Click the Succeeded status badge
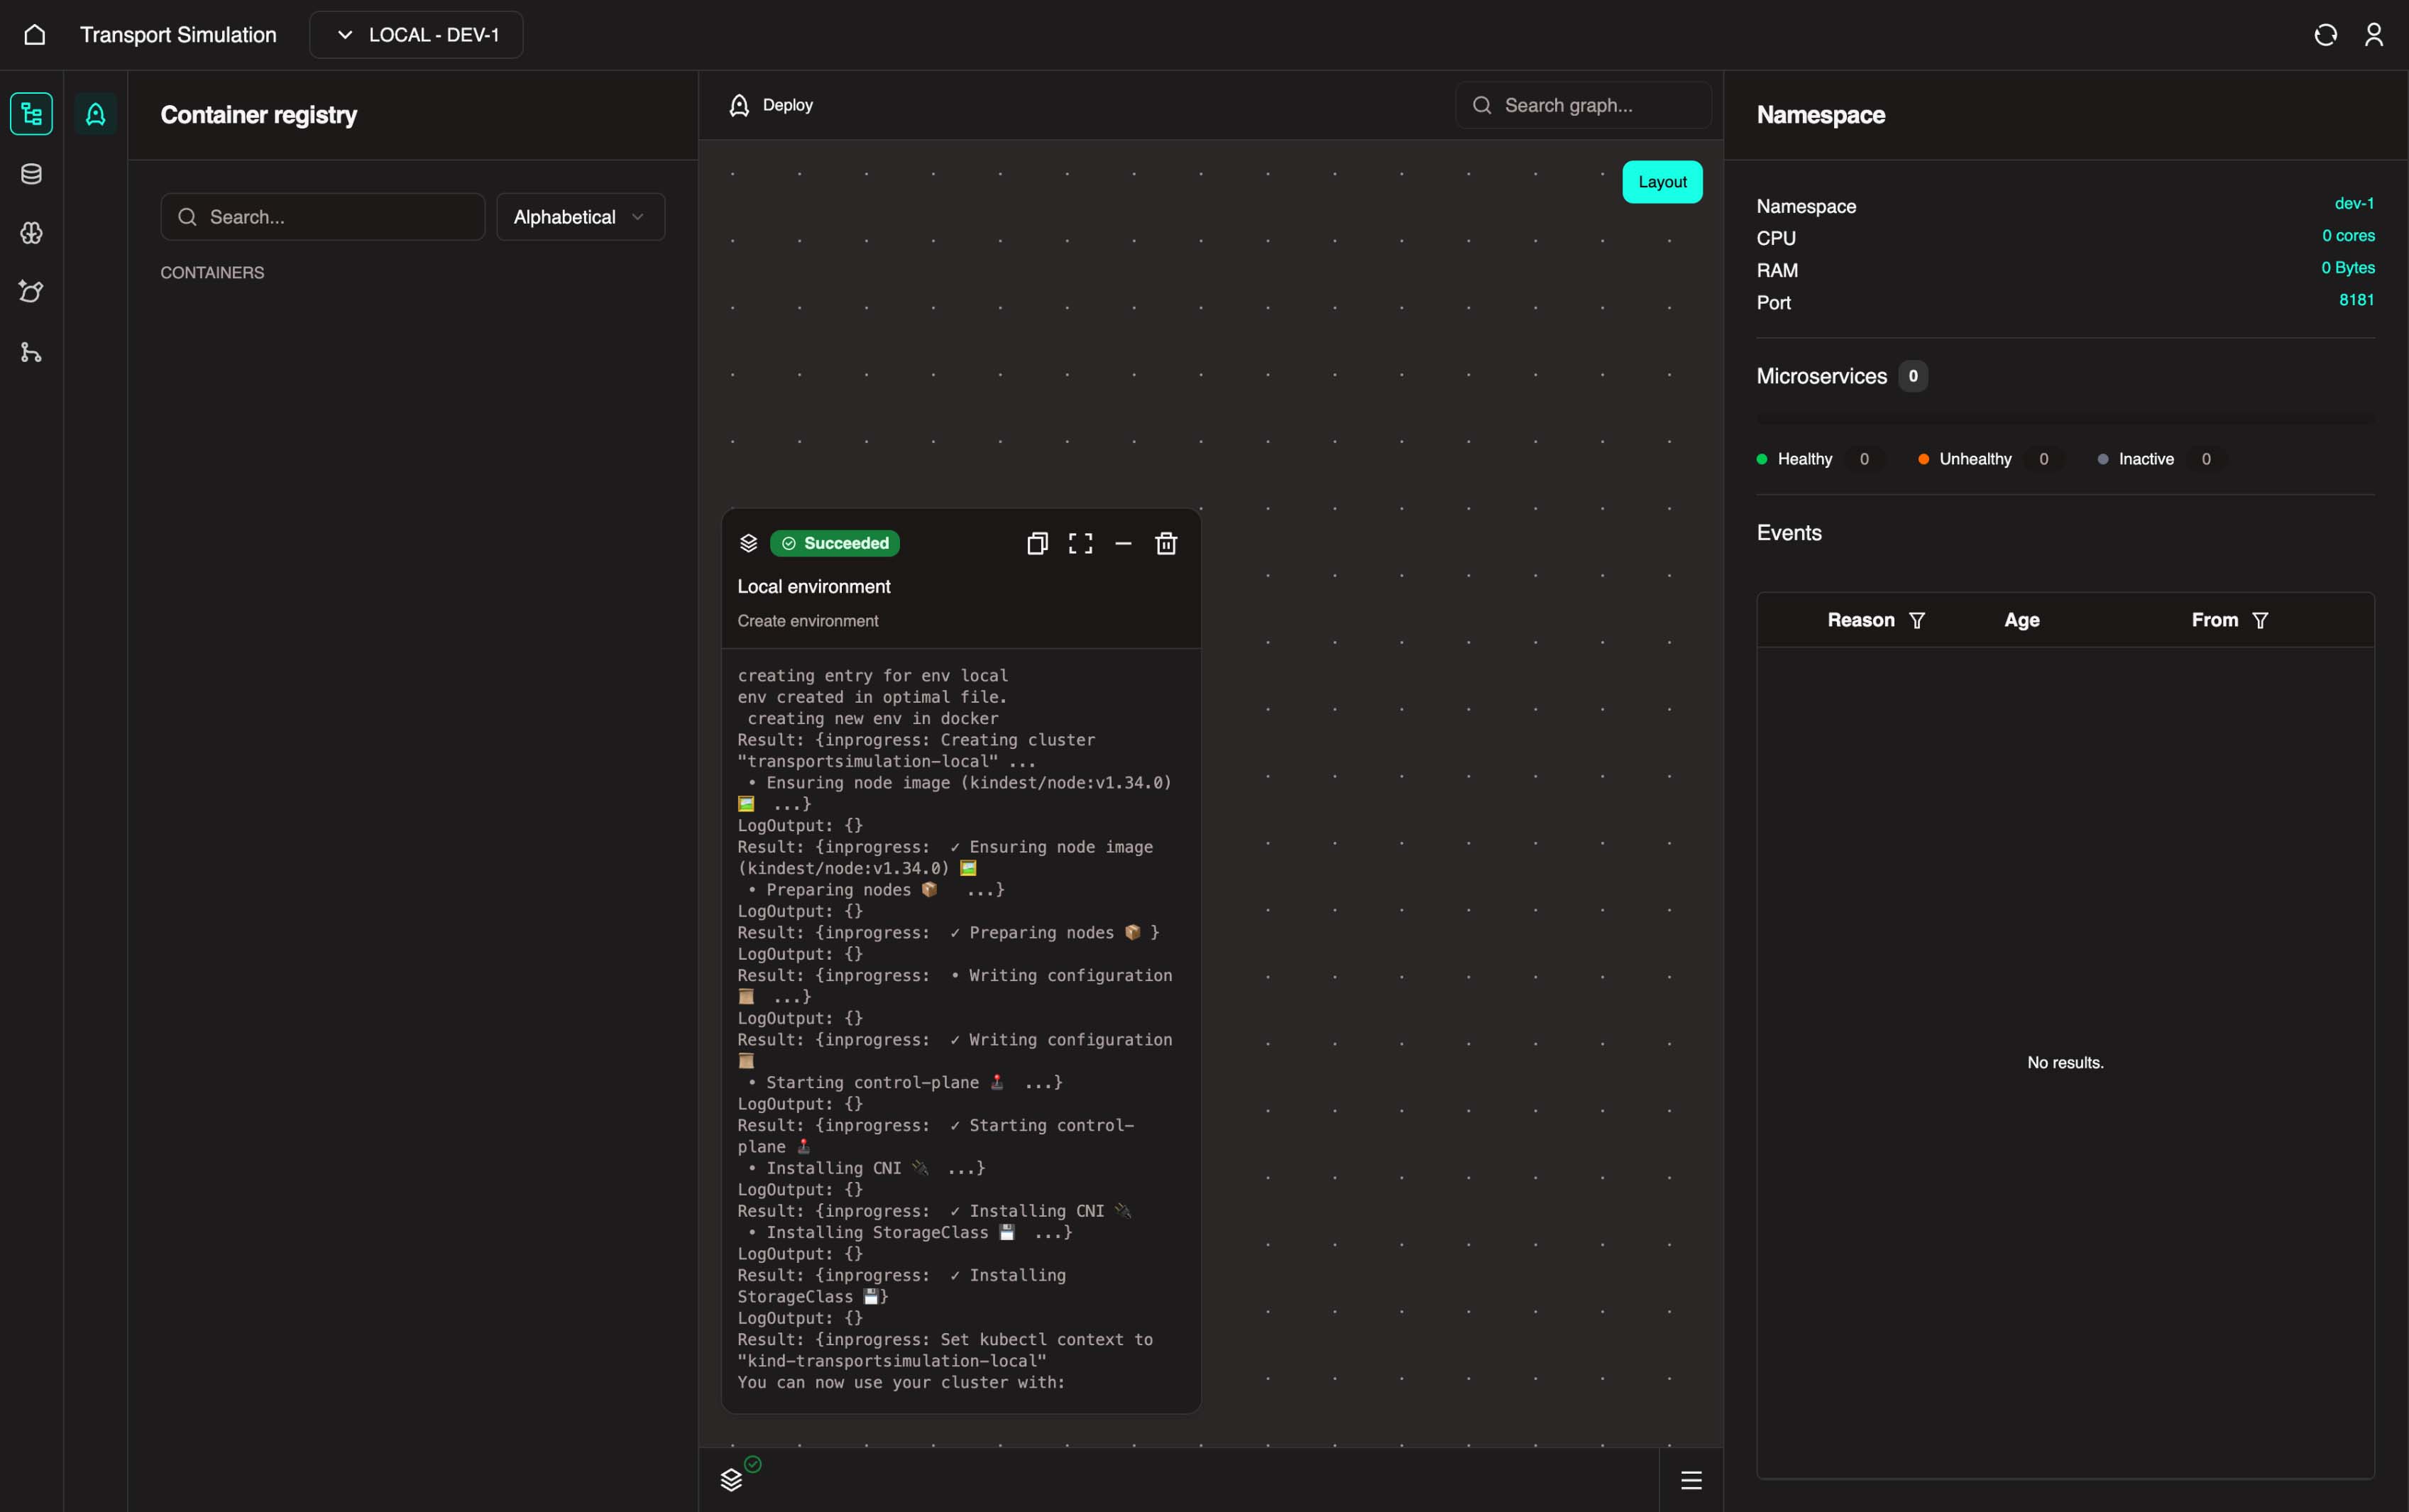2409x1512 pixels. pyautogui.click(x=835, y=543)
